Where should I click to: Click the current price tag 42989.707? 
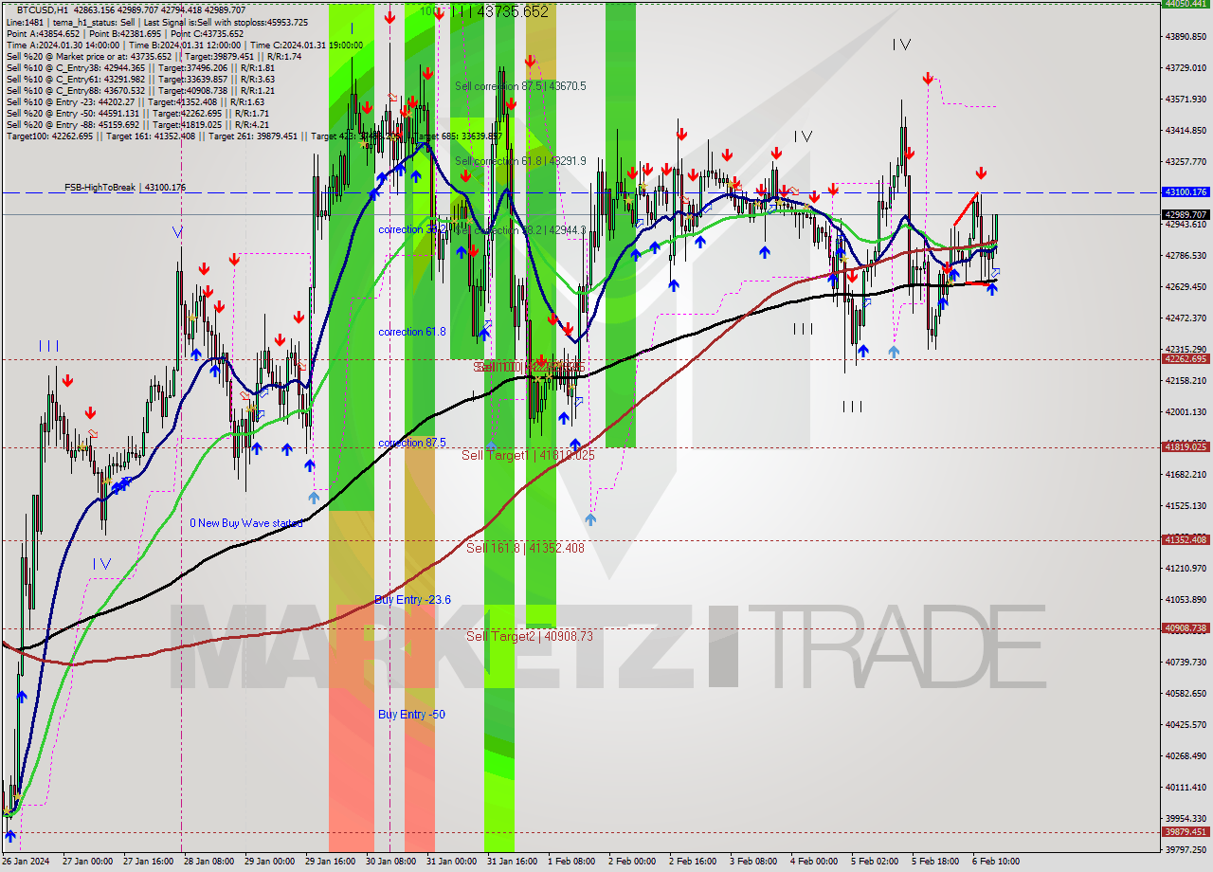tap(1186, 214)
